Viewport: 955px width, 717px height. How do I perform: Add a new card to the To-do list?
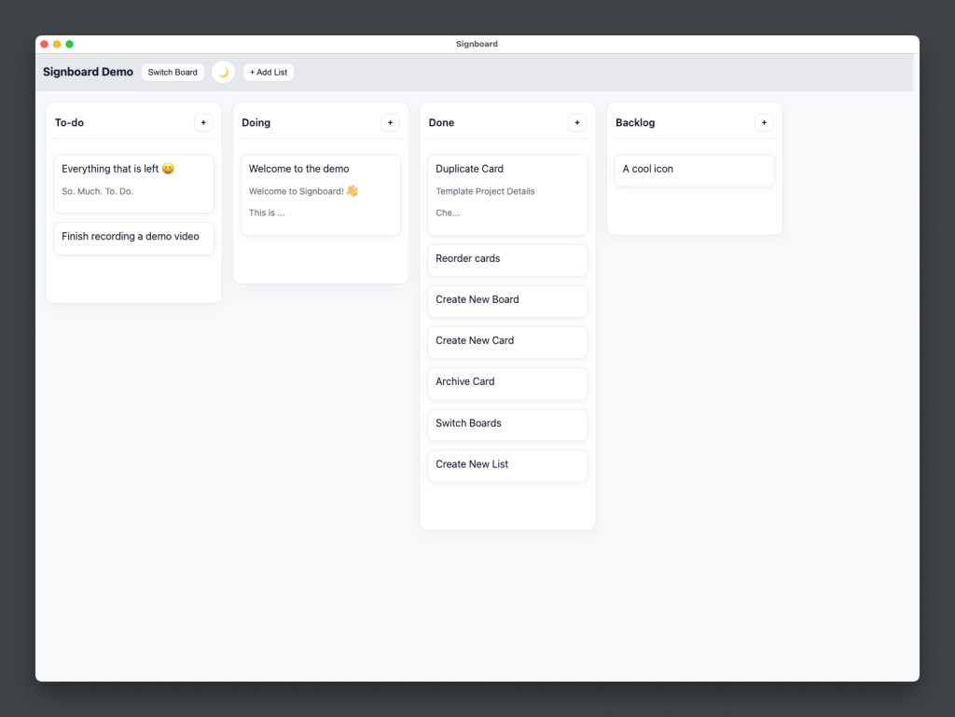[x=203, y=122]
